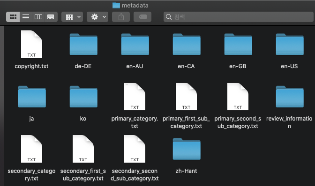Viewport: 315px width, 186px height.
Task: Select the primary_second_sub_category.txt file icon
Action: tap(238, 96)
